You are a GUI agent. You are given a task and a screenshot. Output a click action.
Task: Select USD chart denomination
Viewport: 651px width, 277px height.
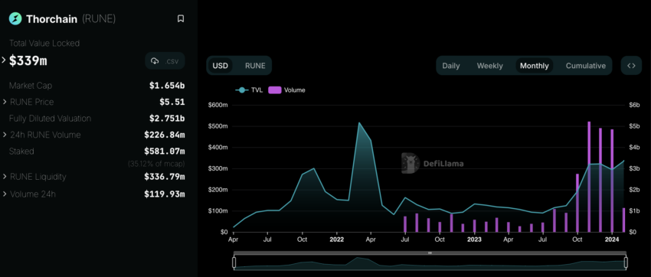coord(221,66)
